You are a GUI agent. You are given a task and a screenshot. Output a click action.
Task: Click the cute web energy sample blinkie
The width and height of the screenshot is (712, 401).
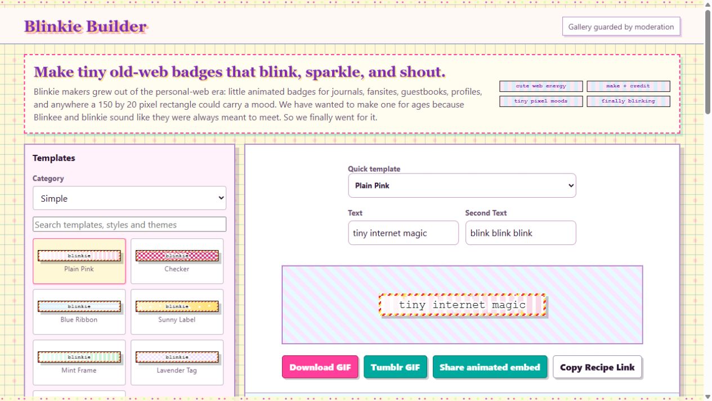[541, 86]
